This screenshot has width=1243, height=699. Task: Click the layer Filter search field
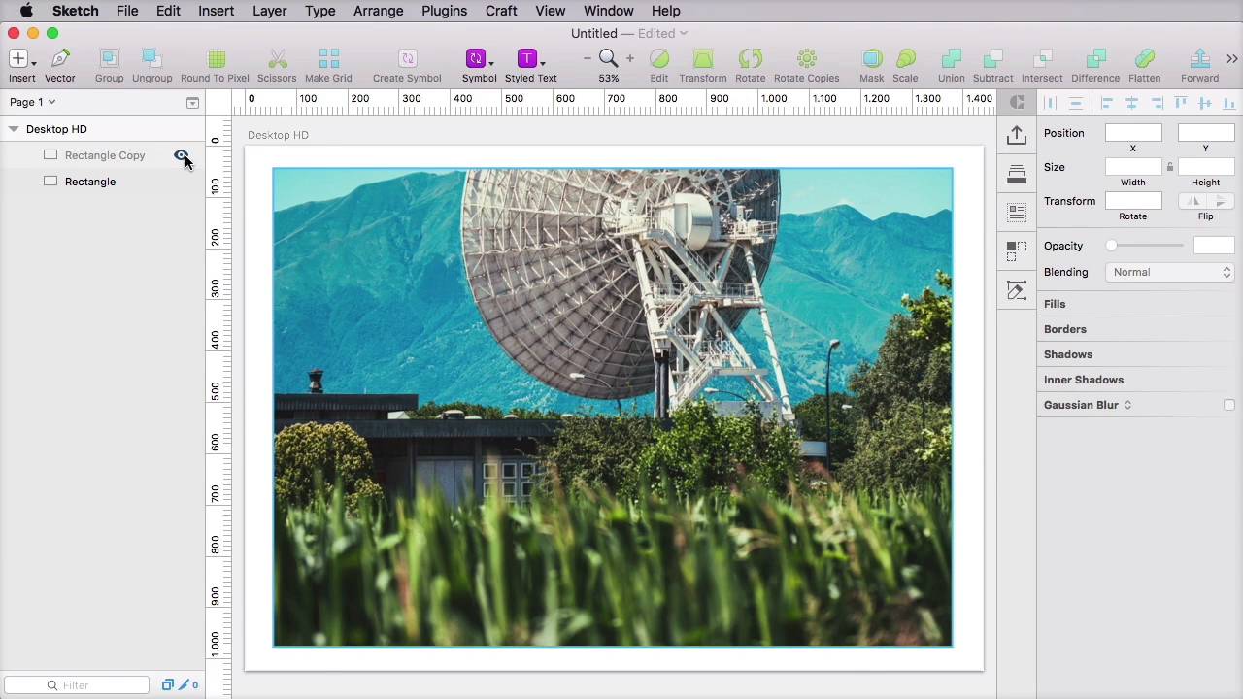[x=77, y=685]
